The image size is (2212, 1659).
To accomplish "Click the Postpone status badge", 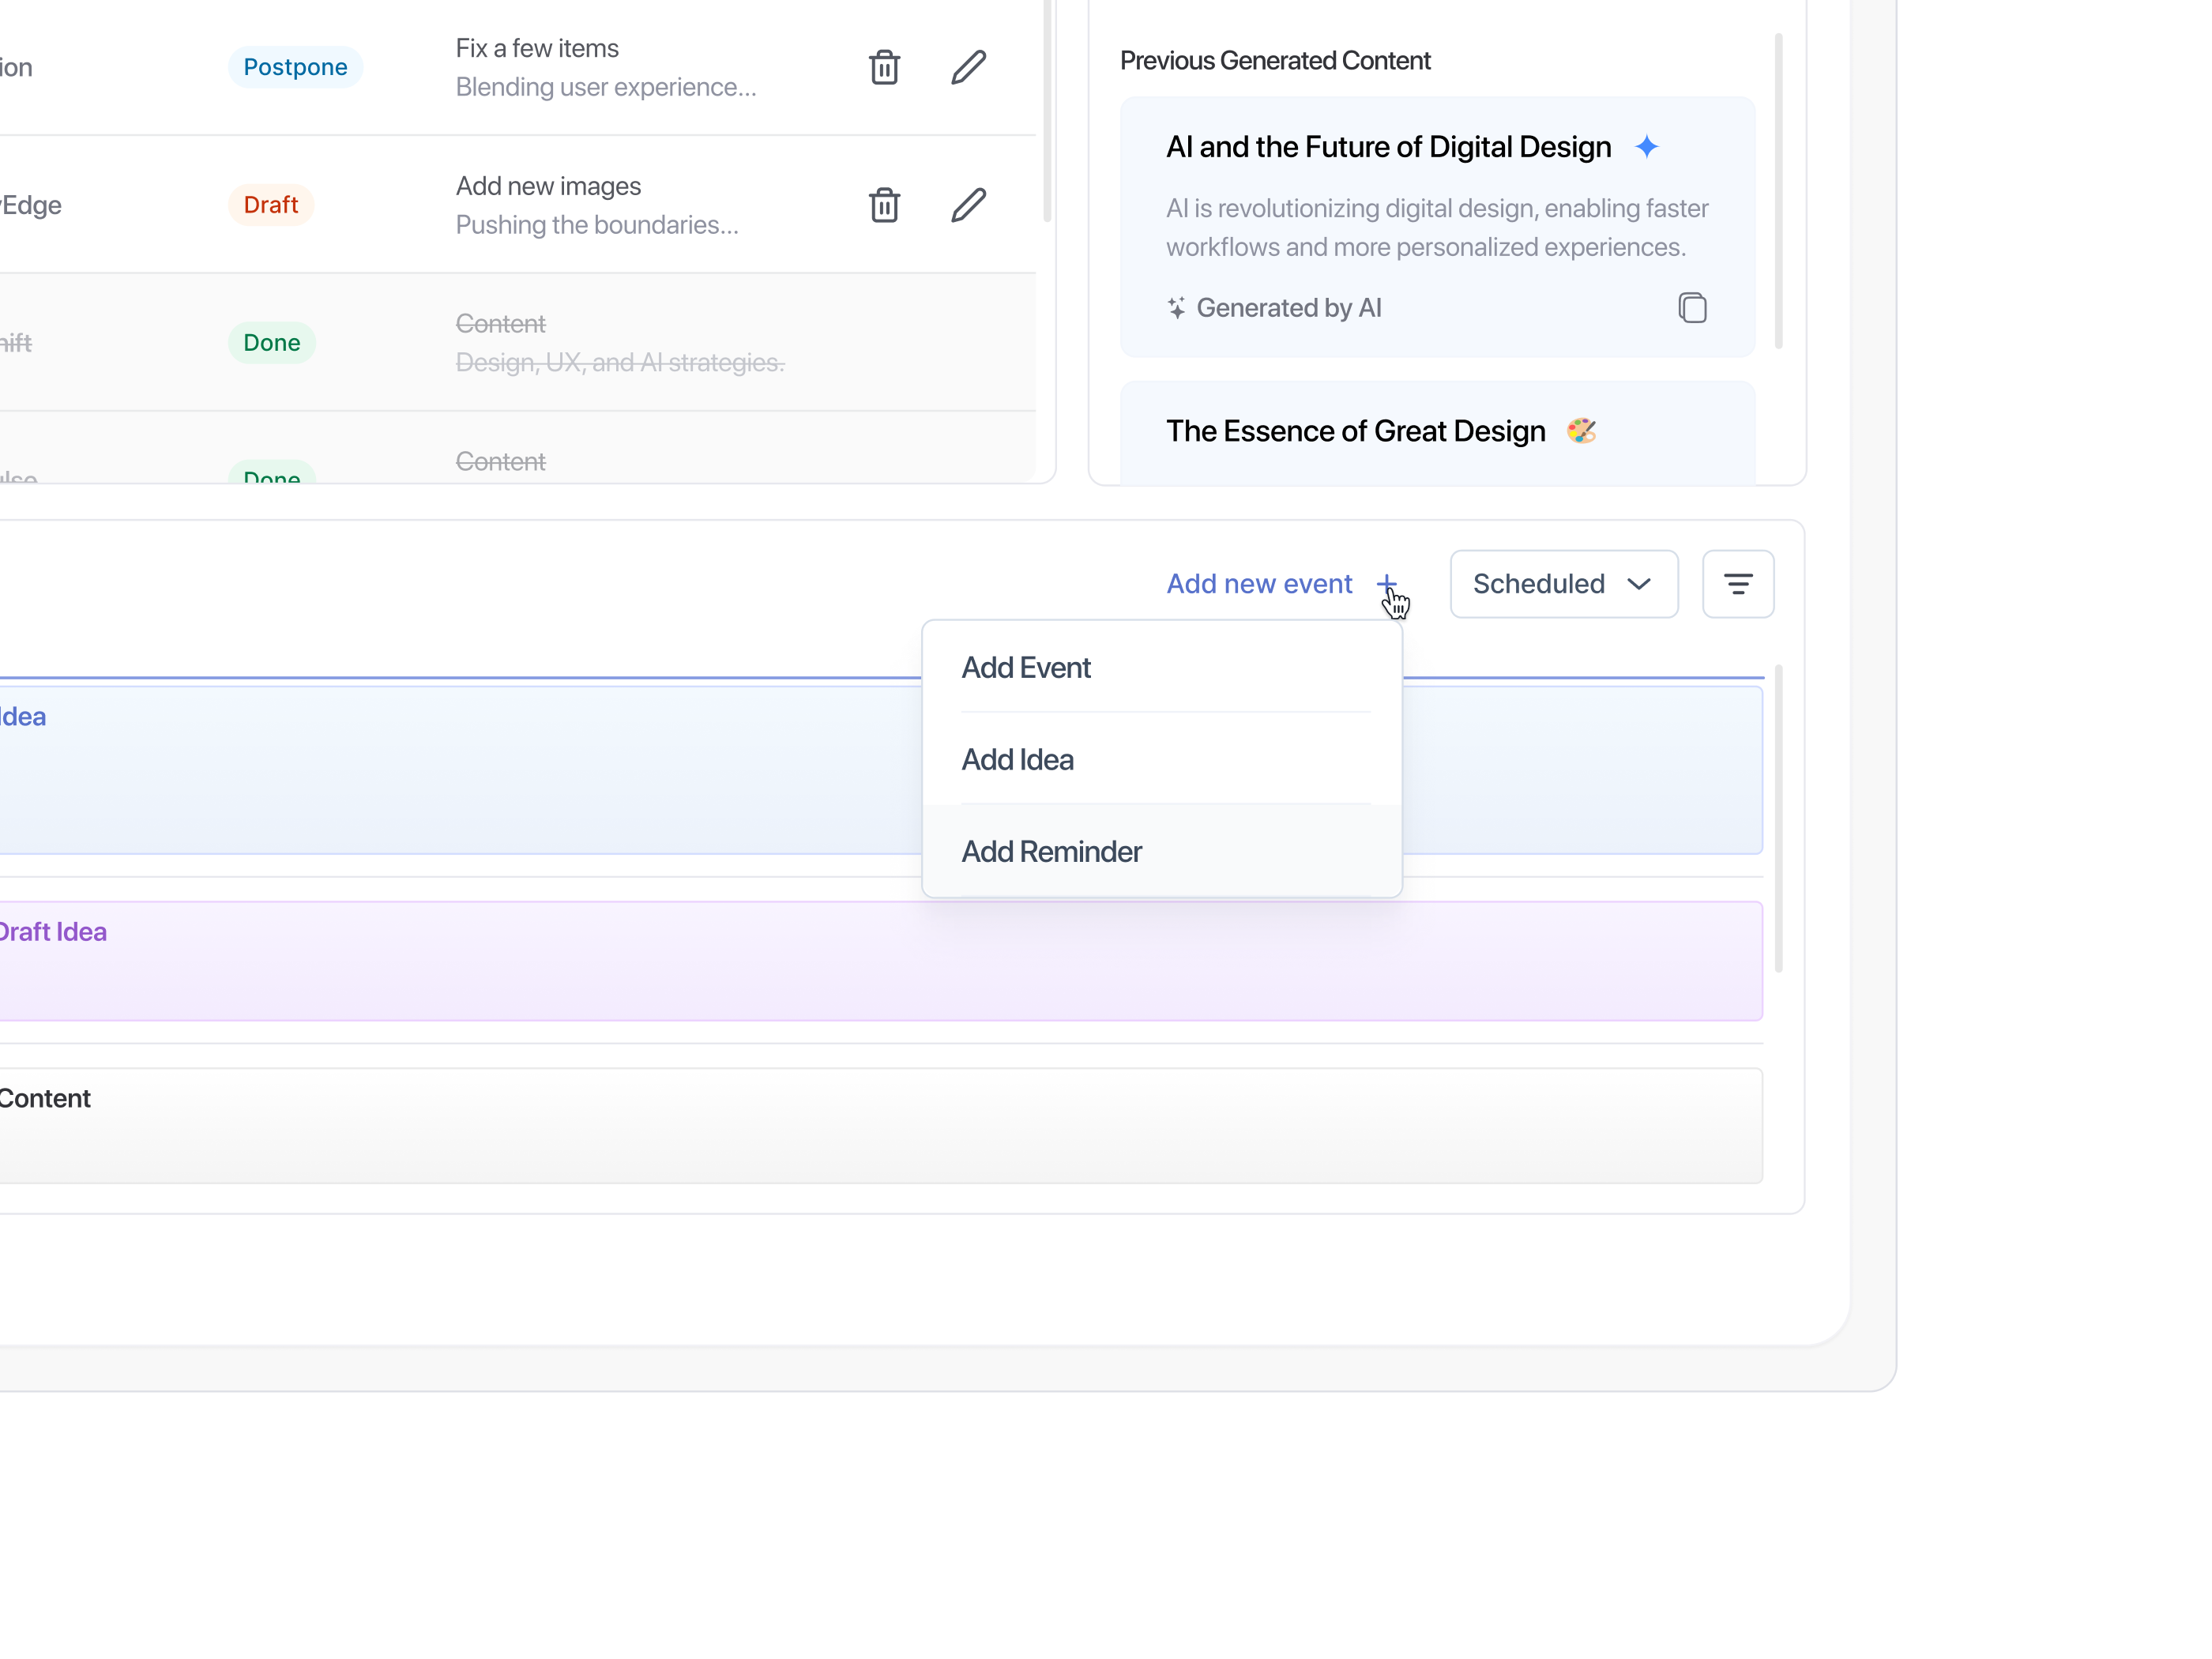I will (295, 67).
